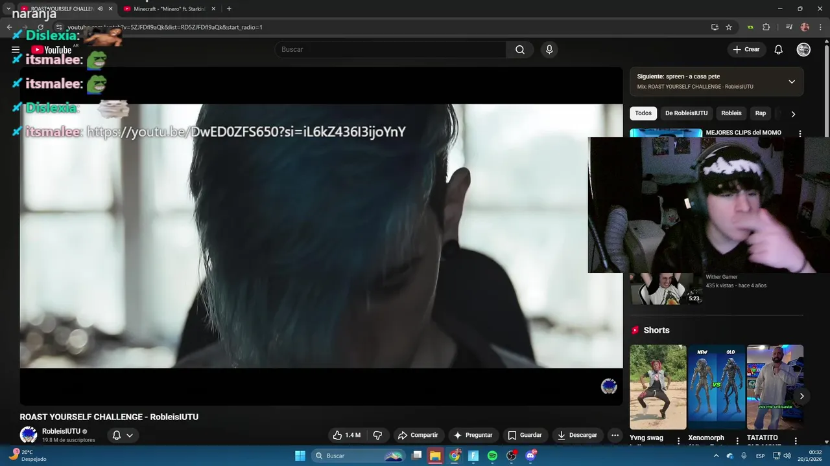Viewport: 830px width, 466px height.
Task: View site information icon in address bar
Action: tap(59, 27)
